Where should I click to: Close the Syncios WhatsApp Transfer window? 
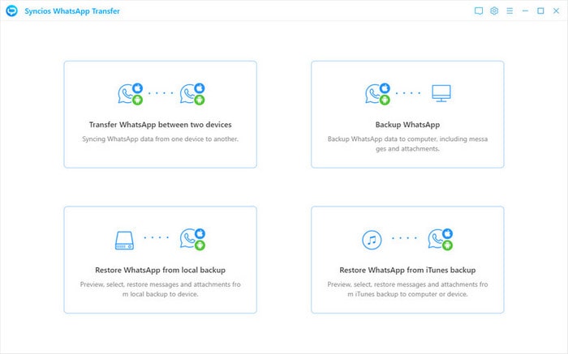click(x=556, y=11)
